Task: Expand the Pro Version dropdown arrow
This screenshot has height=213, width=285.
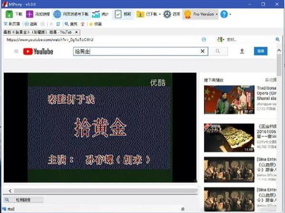Action: pyautogui.click(x=217, y=14)
